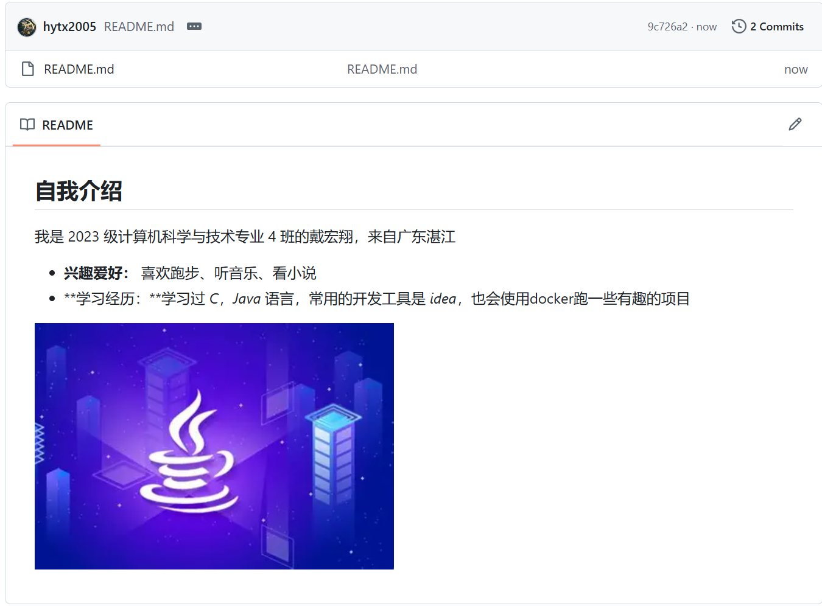
Task: Open the README.md commit message in file row
Action: click(382, 69)
